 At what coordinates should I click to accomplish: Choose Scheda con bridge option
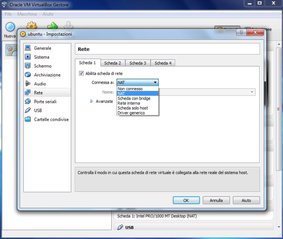137,98
